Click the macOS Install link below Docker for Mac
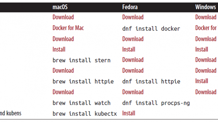Image resolution: width=218 pixels, height=122 pixels. click(x=59, y=50)
